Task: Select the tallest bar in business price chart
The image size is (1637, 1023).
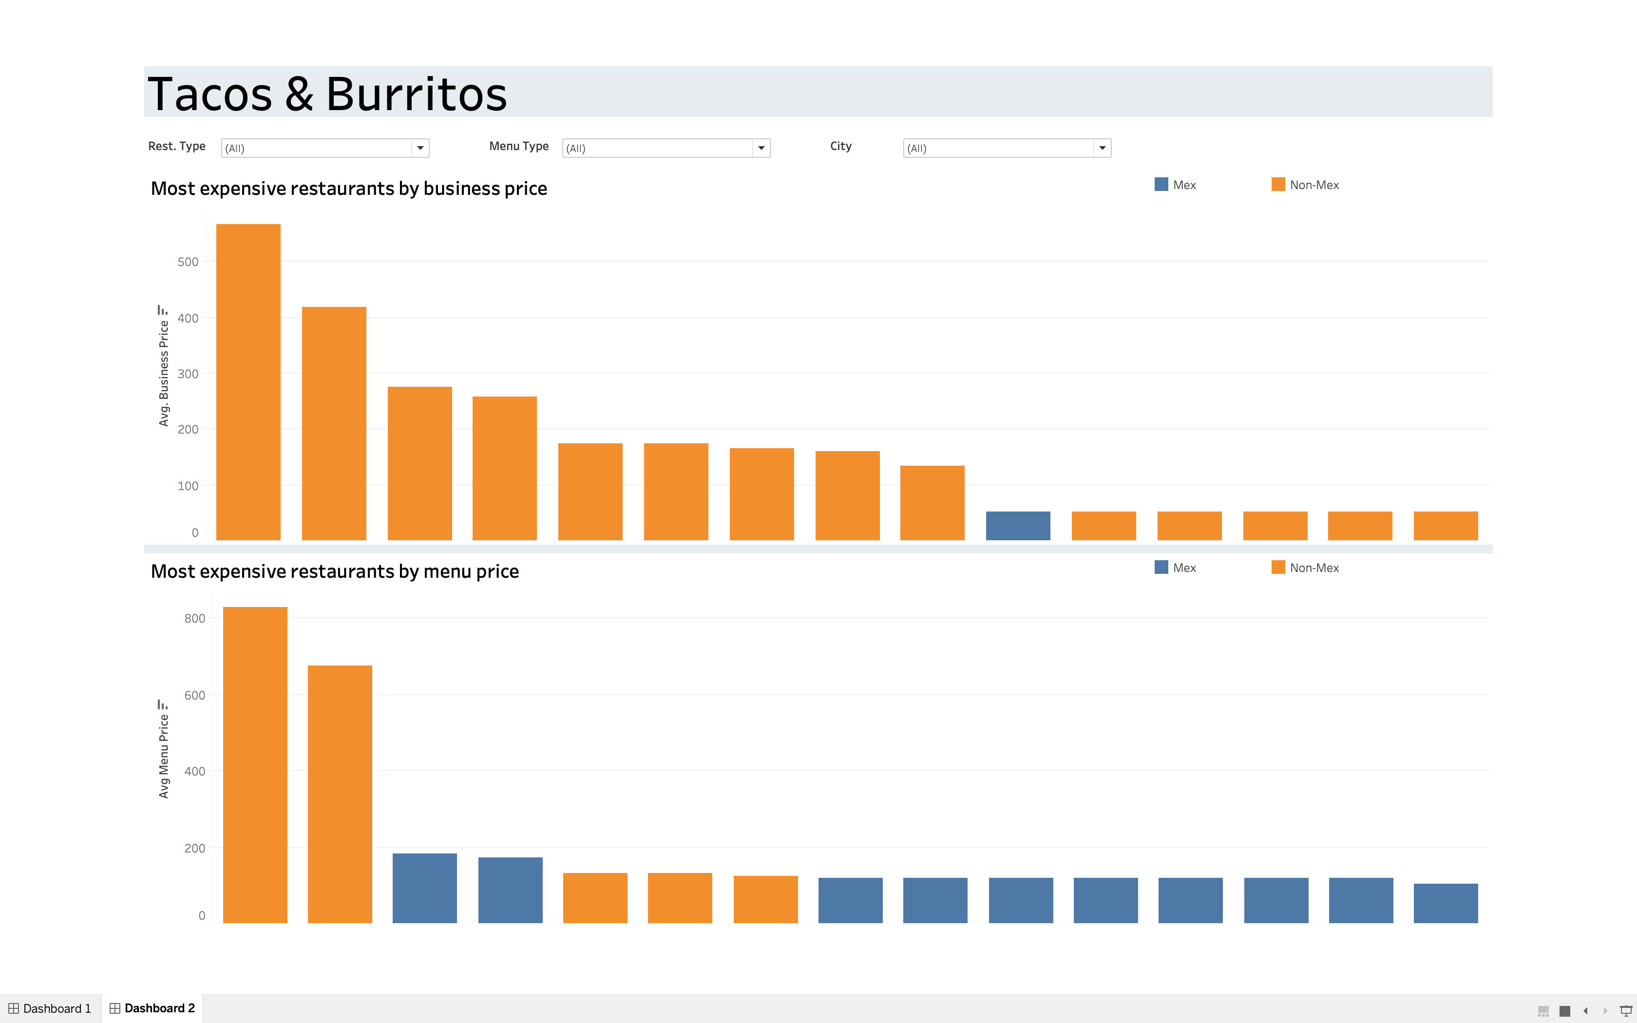Action: tap(248, 381)
